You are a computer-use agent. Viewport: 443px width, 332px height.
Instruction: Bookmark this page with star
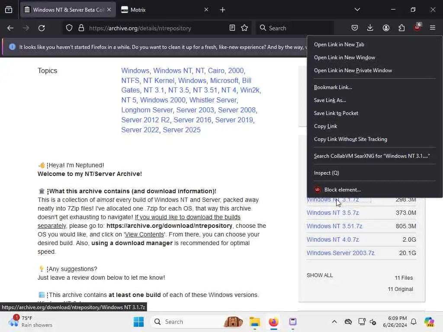click(245, 28)
